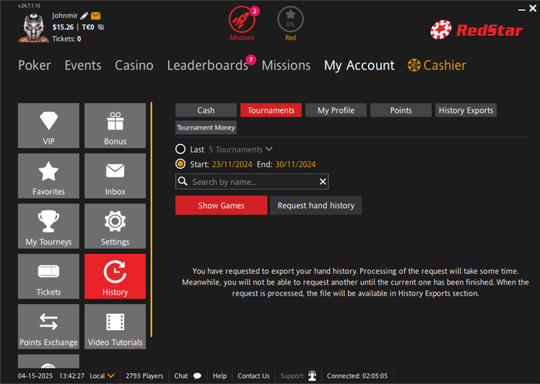The width and height of the screenshot is (540, 384).
Task: Toggle the hide balance eye icon
Action: [101, 27]
